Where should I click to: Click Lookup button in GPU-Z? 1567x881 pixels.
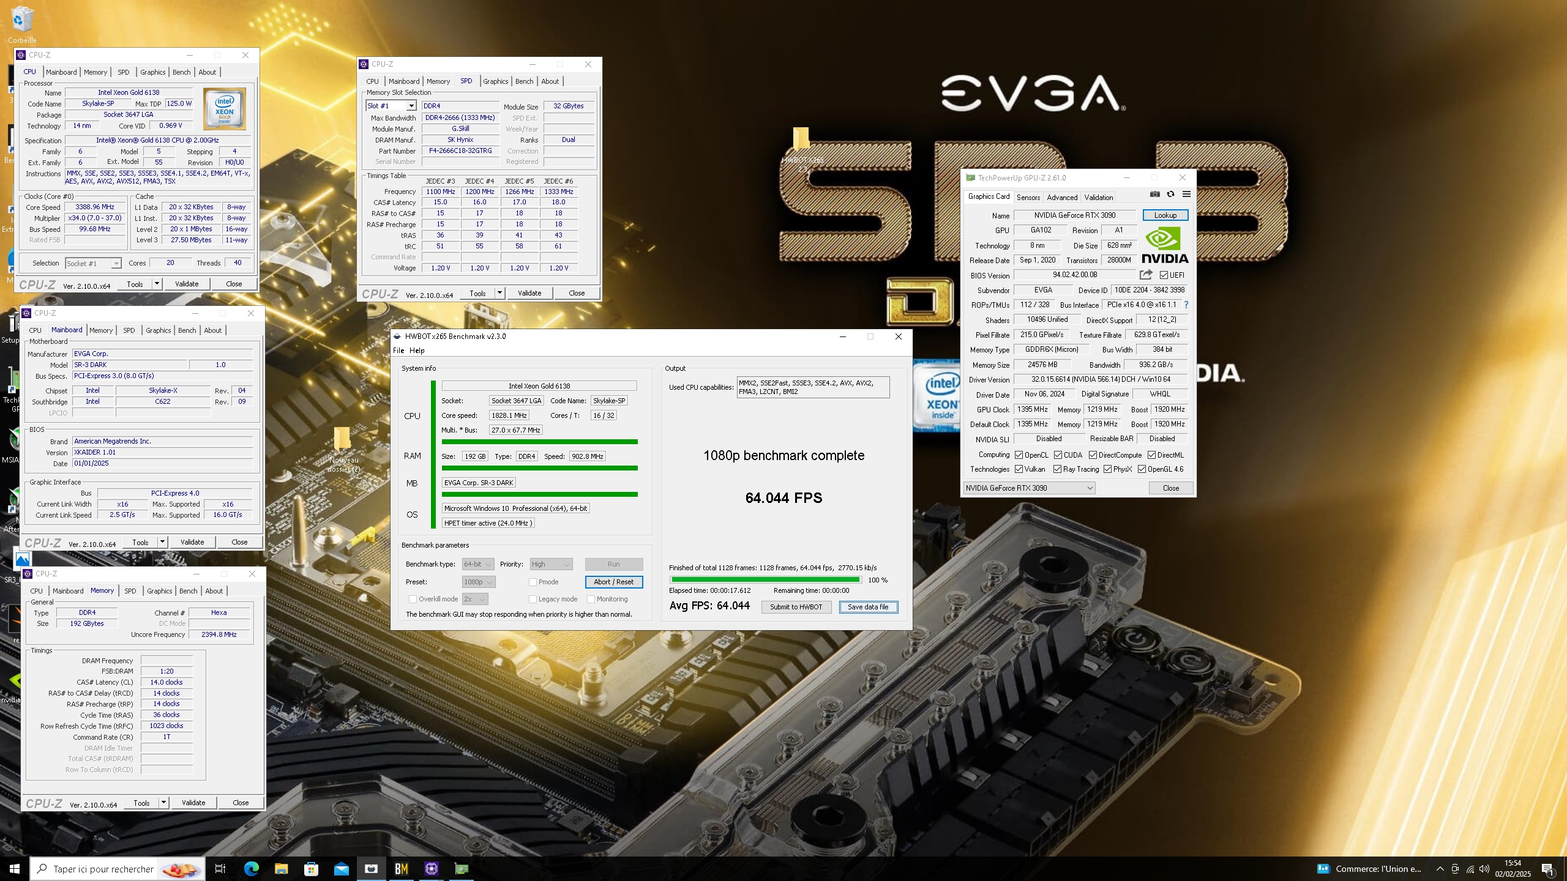click(1165, 215)
